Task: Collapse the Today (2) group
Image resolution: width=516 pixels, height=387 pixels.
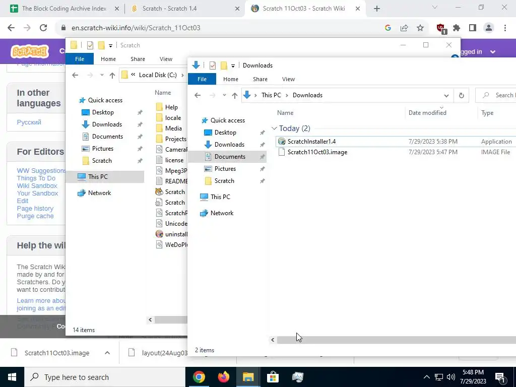Action: pyautogui.click(x=274, y=128)
